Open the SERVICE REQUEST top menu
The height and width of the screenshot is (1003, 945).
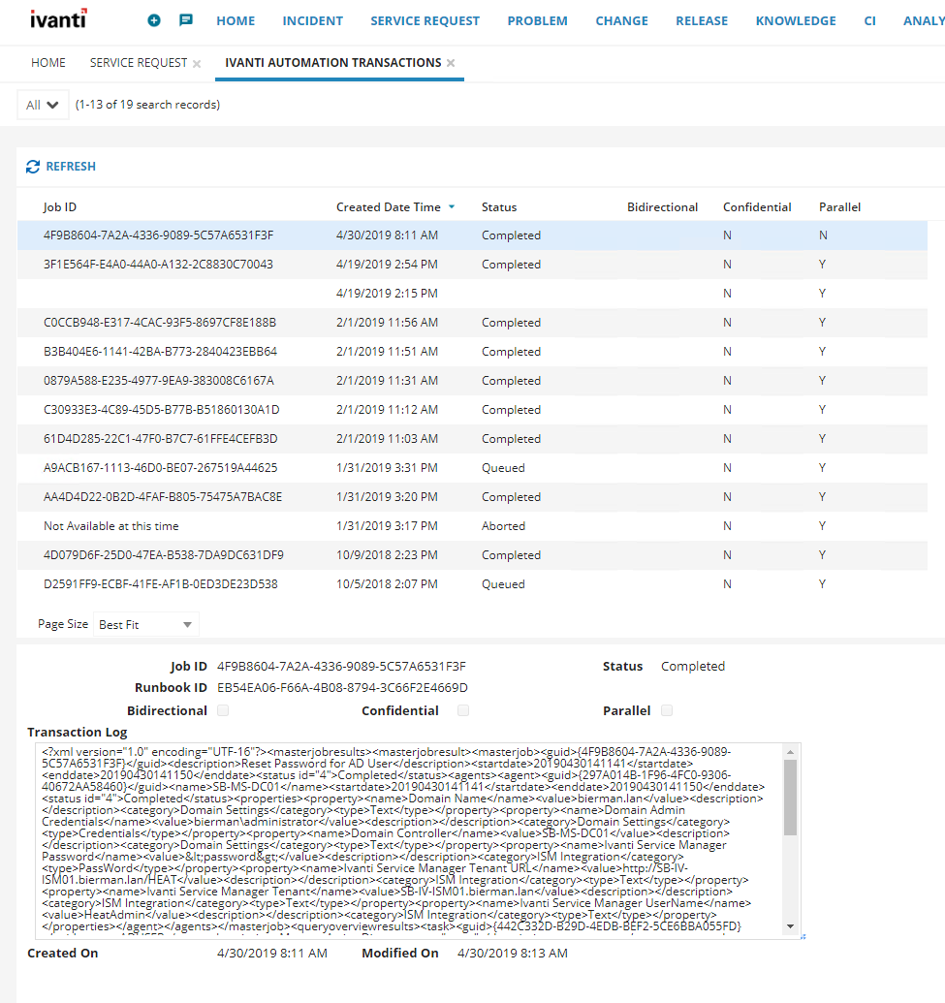[425, 21]
